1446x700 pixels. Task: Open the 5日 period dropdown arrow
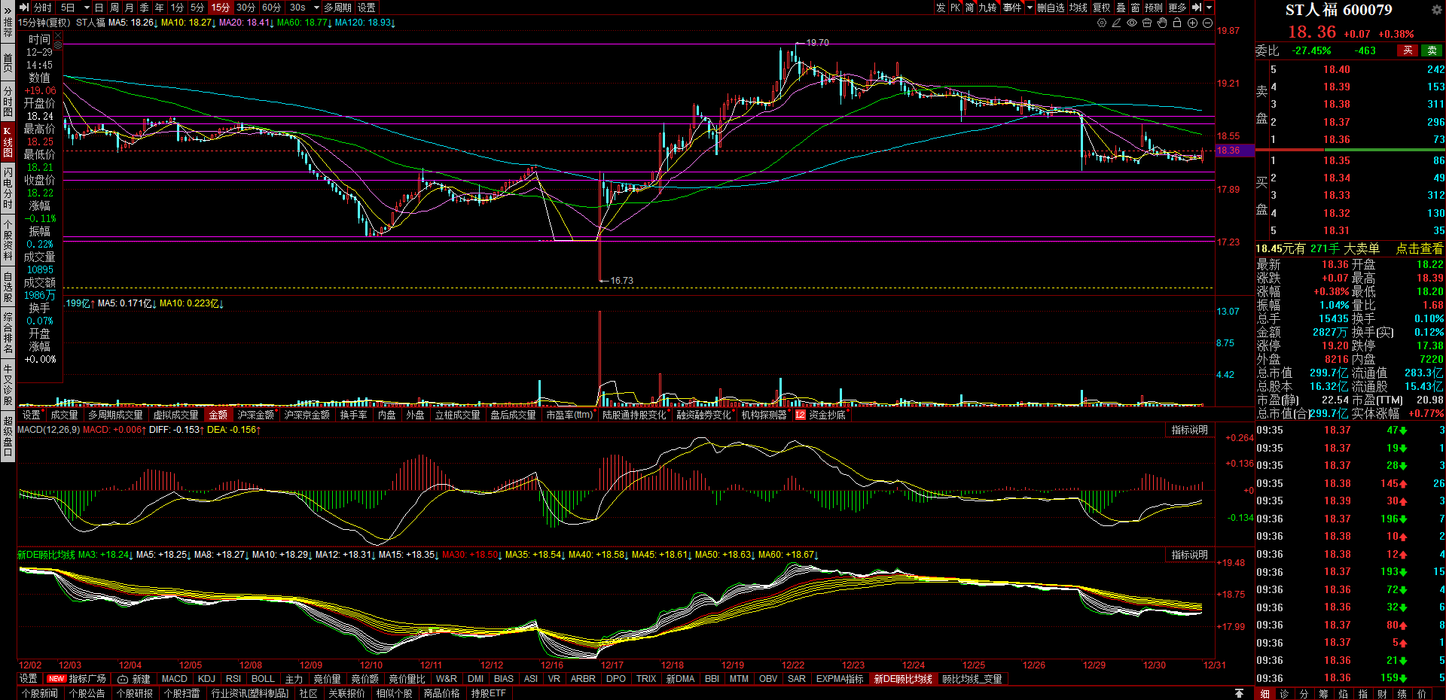87,8
